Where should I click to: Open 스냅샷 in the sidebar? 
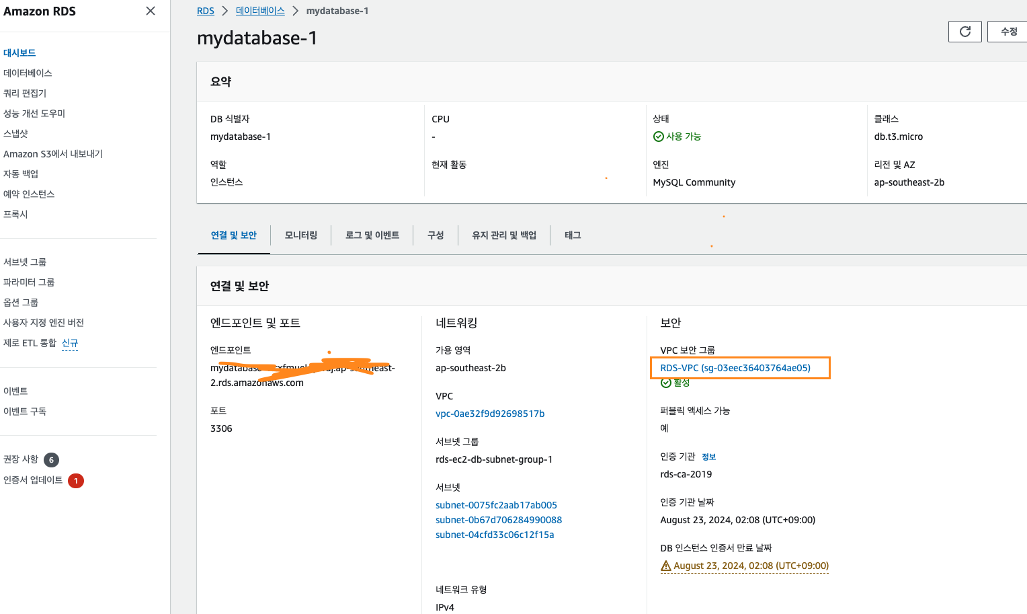(15, 133)
